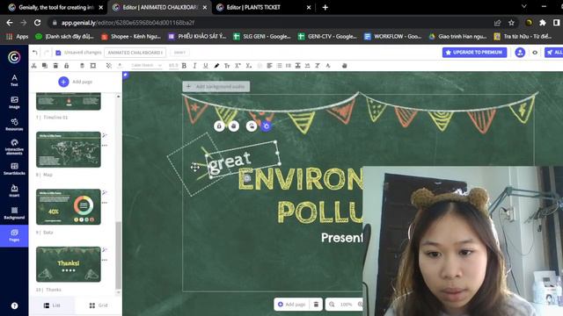Click the bottom Add page button on canvas

(291, 305)
